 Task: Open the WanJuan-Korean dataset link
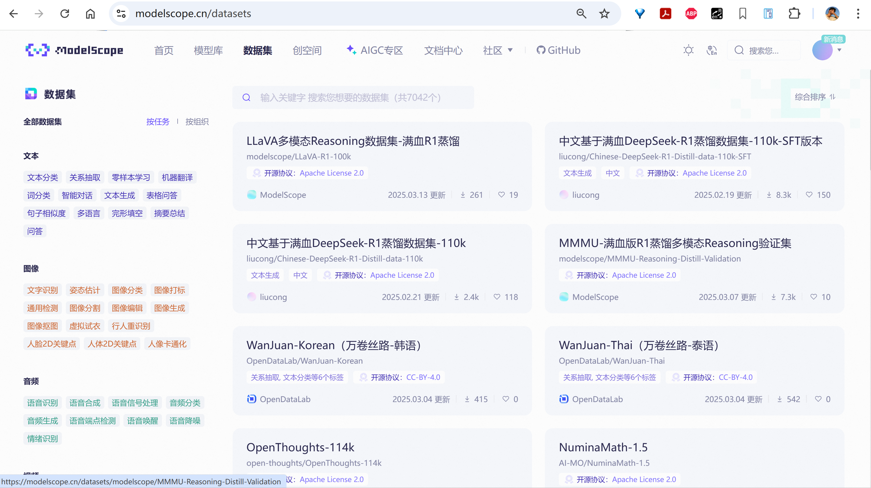(x=334, y=345)
